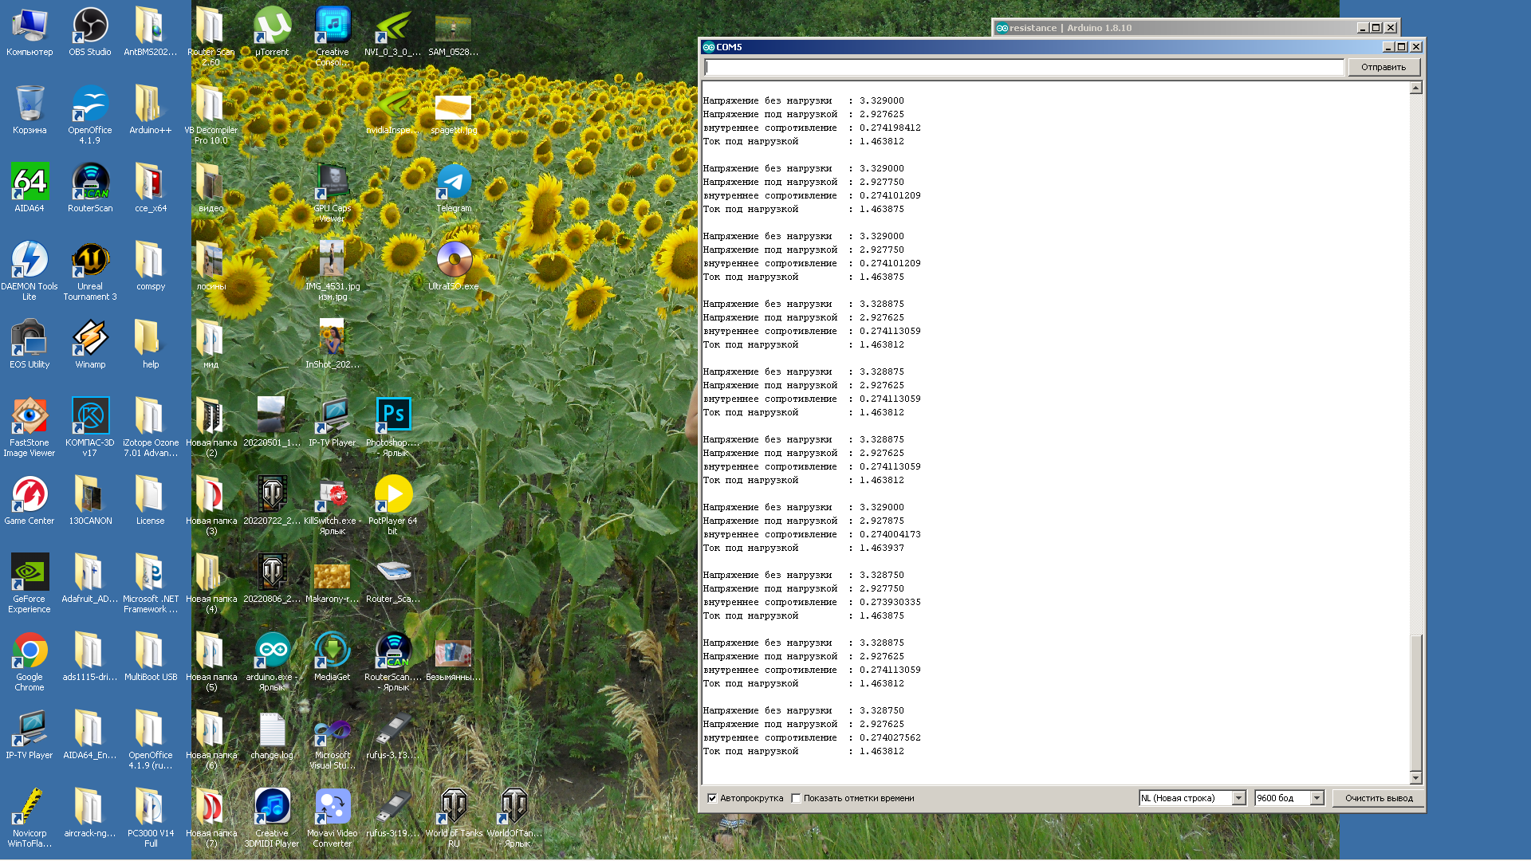Click the serial monitor input field
This screenshot has height=861, width=1531.
[x=1024, y=67]
